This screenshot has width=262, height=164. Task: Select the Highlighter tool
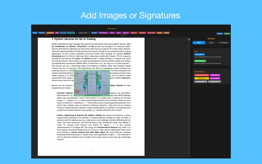[x=142, y=33]
